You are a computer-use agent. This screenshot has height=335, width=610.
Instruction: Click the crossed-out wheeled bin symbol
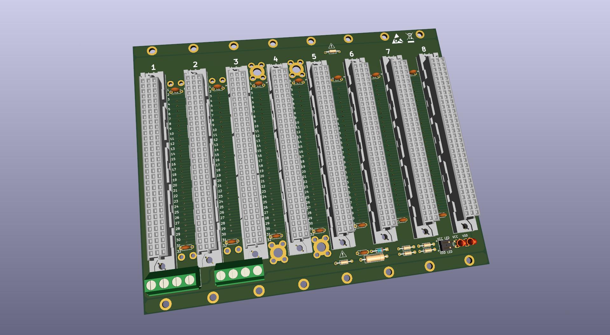point(410,37)
